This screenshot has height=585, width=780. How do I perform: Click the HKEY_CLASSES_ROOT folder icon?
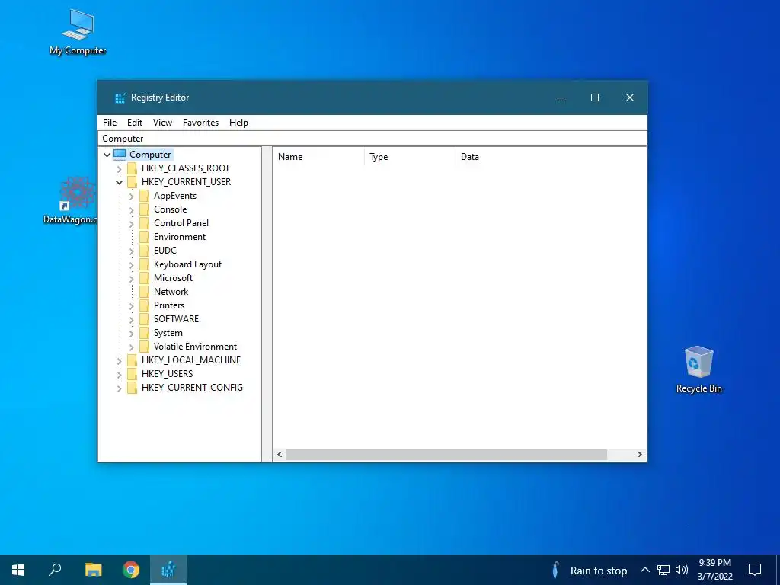point(132,168)
